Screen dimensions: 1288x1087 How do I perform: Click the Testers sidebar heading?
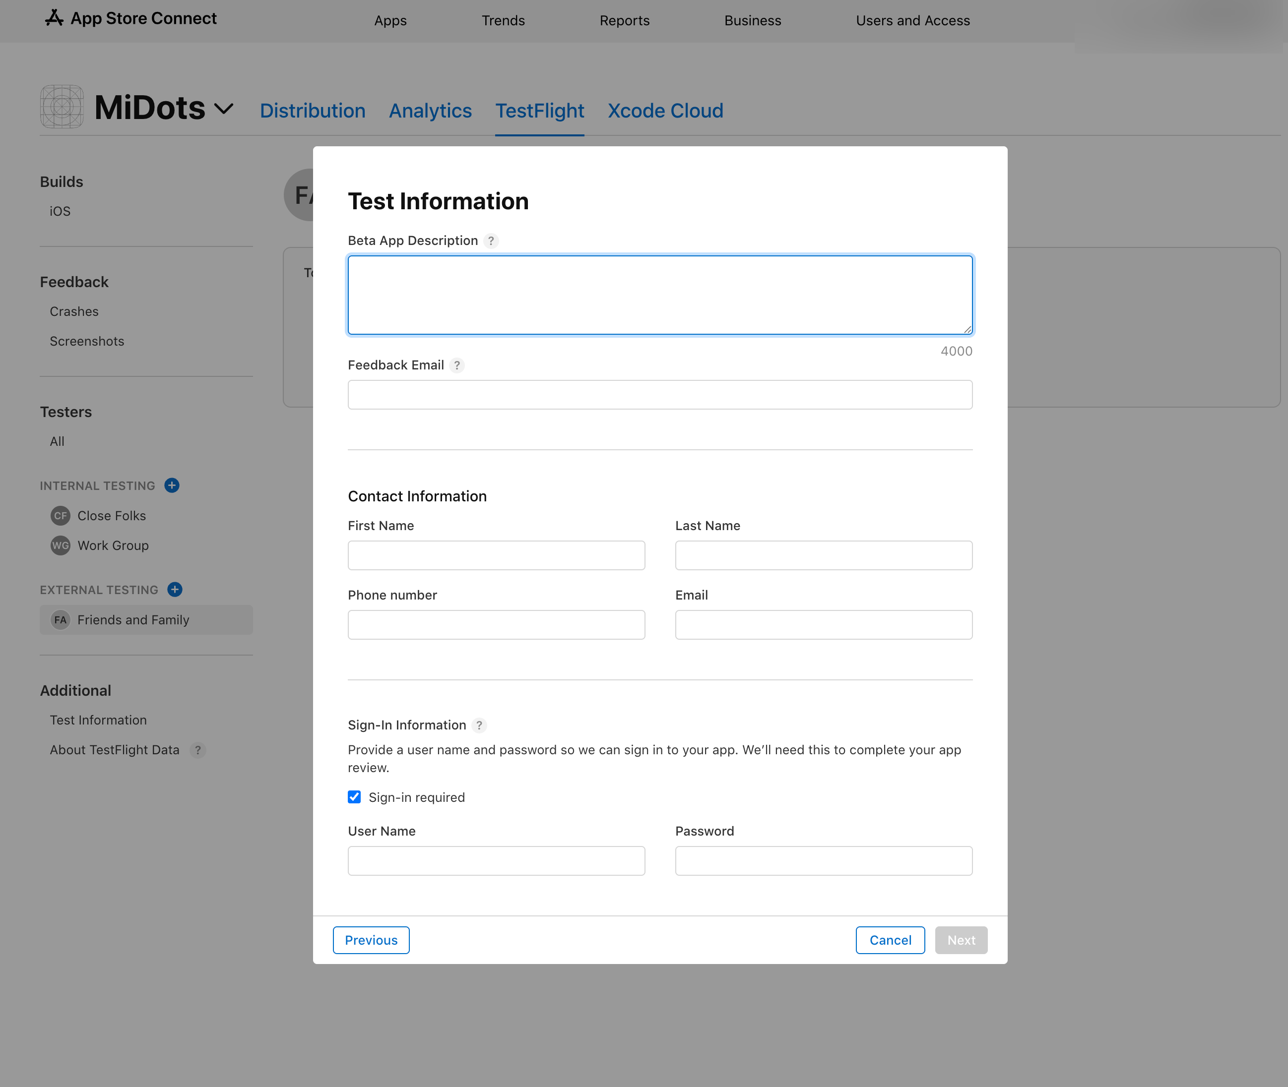pyautogui.click(x=66, y=412)
